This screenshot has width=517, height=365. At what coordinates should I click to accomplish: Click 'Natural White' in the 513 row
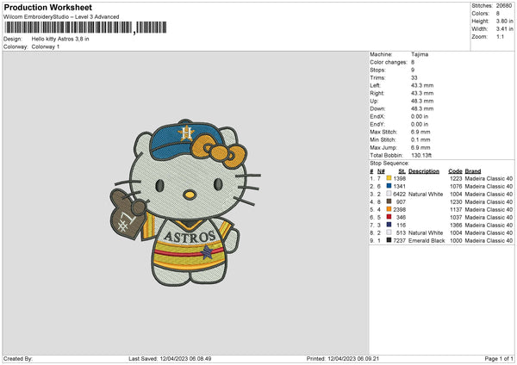(426, 232)
